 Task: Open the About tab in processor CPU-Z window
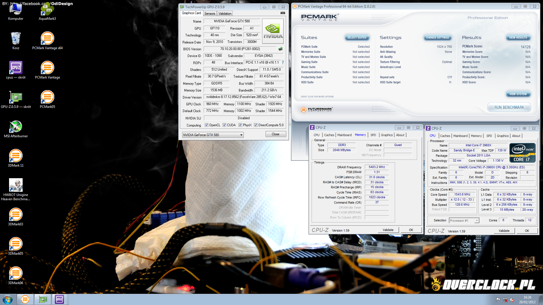pos(516,136)
